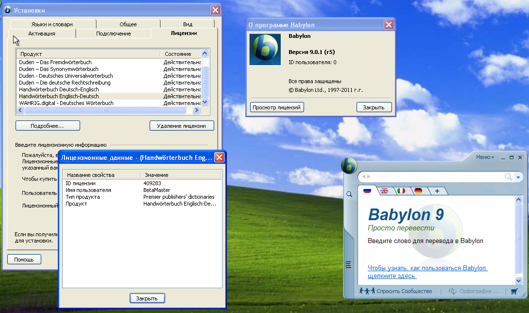Click the Подробнее... button
The height and width of the screenshot is (313, 529).
48,125
